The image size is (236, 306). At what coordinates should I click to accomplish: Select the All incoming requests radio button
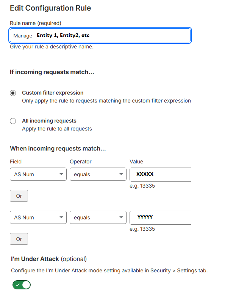point(13,121)
